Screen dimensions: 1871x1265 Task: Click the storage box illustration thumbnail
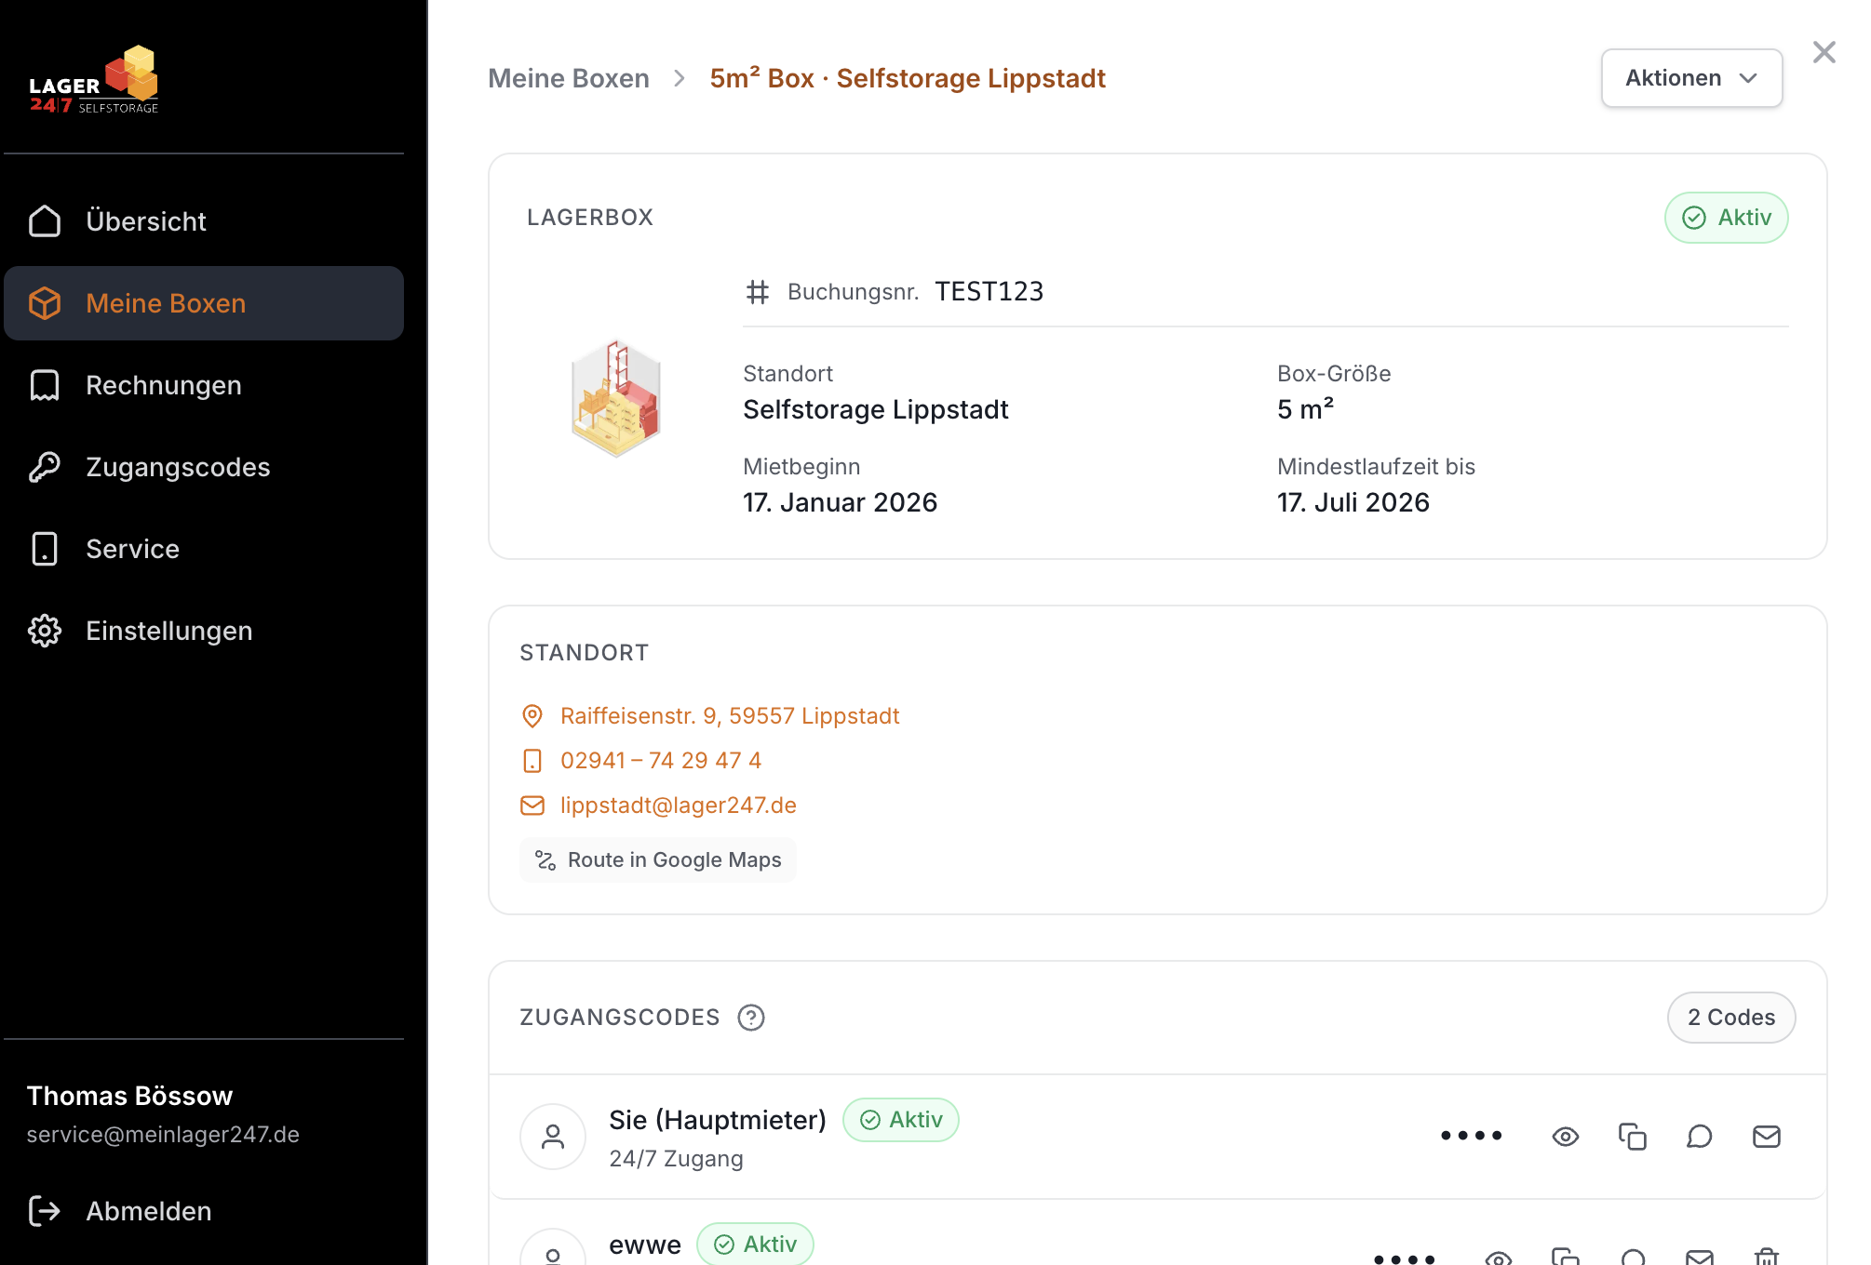point(615,399)
